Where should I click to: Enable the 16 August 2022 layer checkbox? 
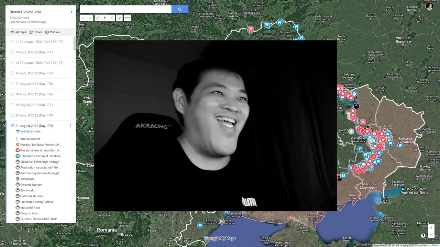[x=12, y=73]
